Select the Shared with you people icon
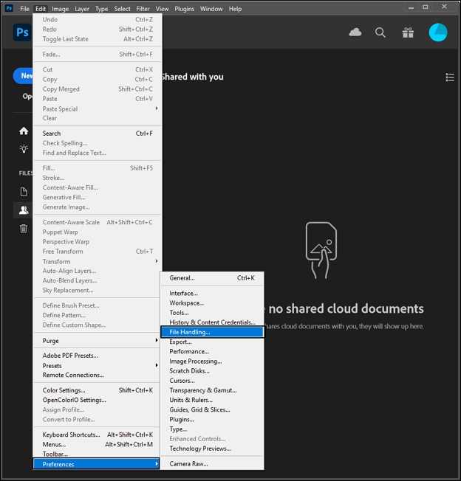This screenshot has width=461, height=481. pos(24,210)
